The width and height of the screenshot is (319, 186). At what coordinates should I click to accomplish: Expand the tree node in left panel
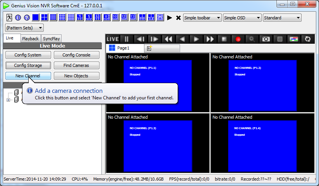(x=9, y=100)
